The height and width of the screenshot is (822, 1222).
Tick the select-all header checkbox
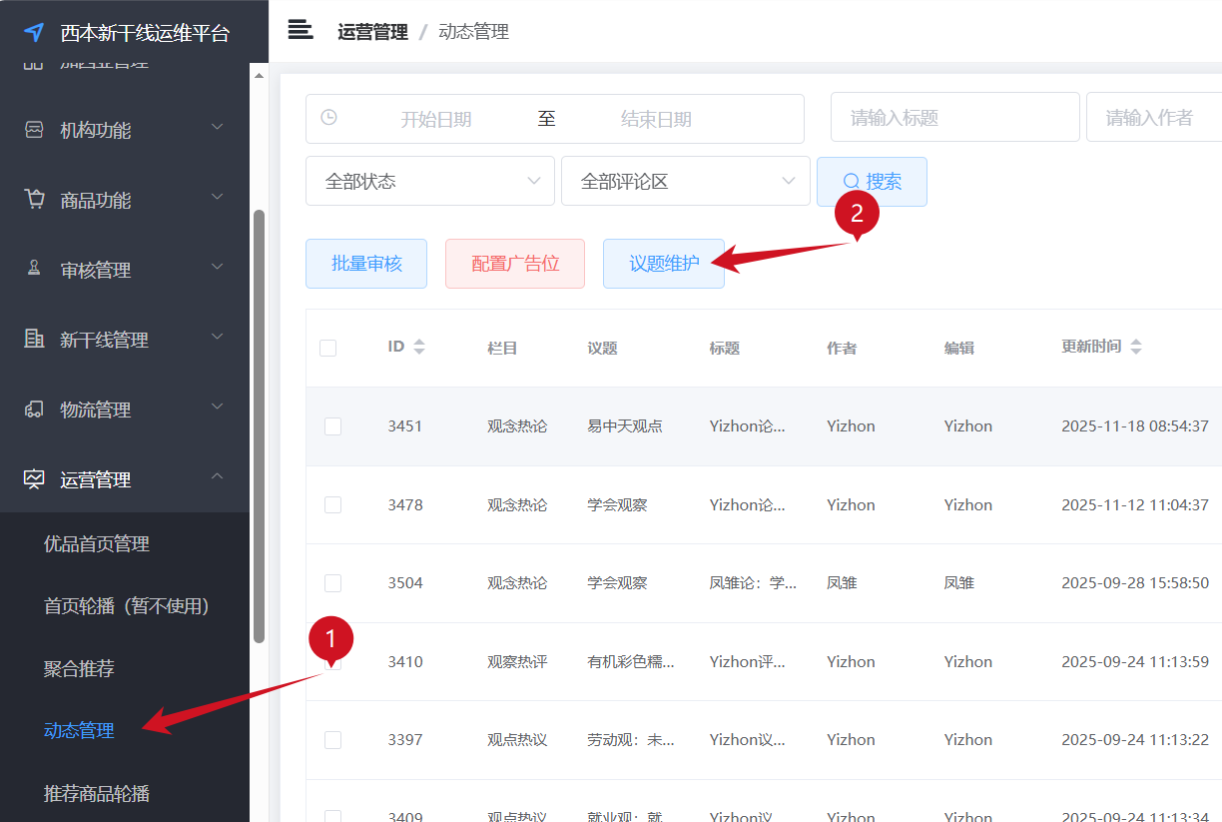click(328, 348)
